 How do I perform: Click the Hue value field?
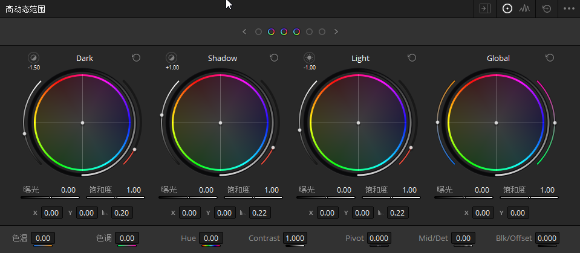pyautogui.click(x=211, y=239)
